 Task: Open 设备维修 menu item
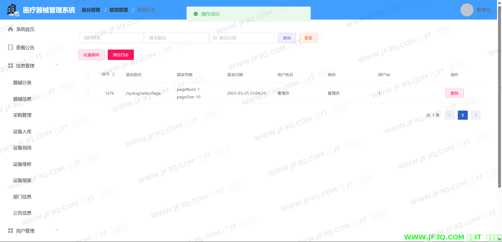[x=22, y=164]
